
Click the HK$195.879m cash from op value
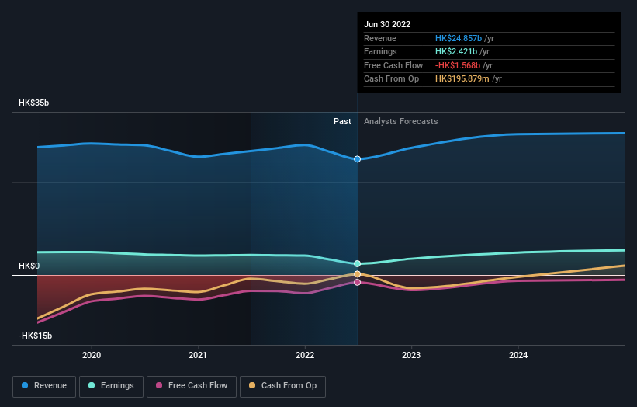(x=462, y=79)
